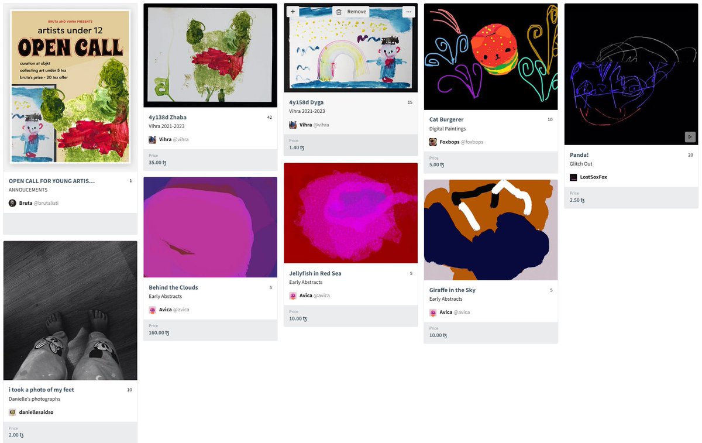Click LostSoxFox avatar icon

coord(573,177)
